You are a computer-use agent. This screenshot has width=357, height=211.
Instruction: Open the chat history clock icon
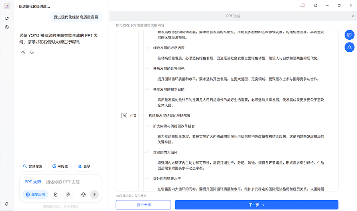tap(6, 27)
